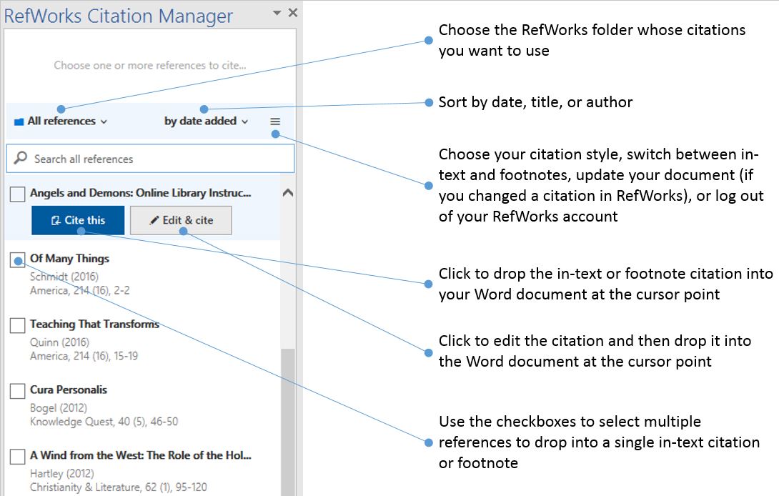This screenshot has width=779, height=496.
Task: Click the Edit & cite button
Action: point(180,220)
